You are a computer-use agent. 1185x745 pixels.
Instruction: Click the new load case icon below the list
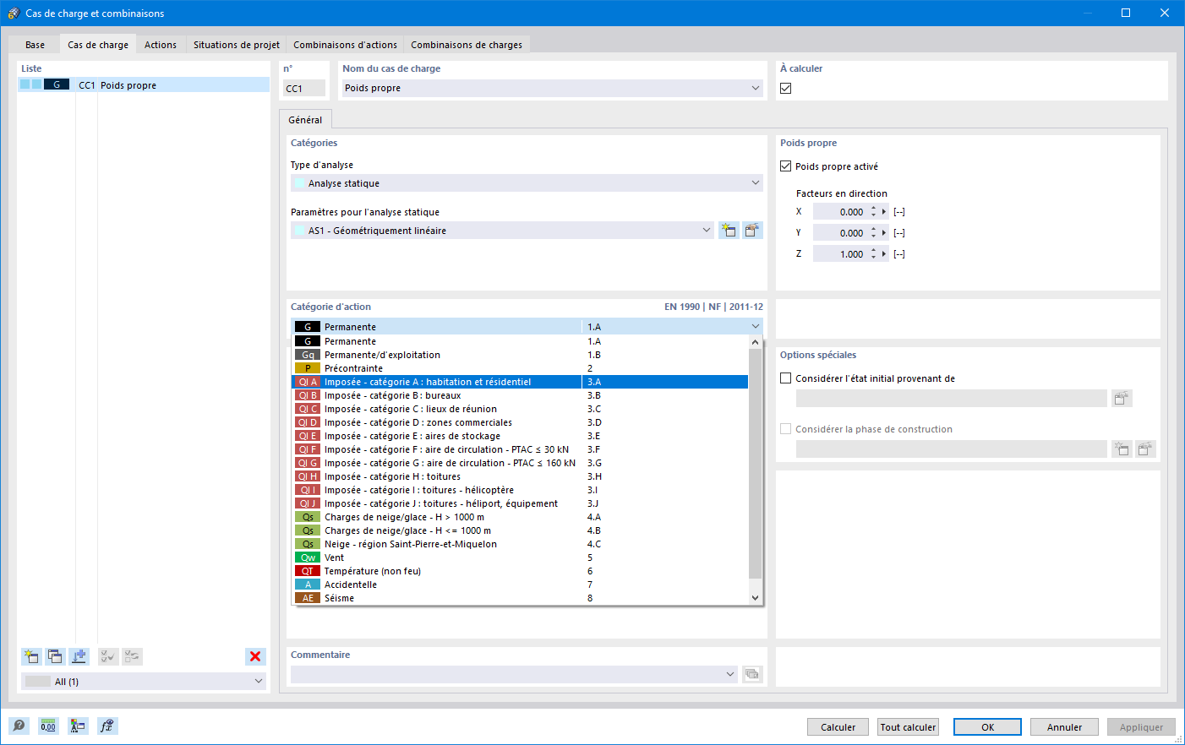coord(31,656)
